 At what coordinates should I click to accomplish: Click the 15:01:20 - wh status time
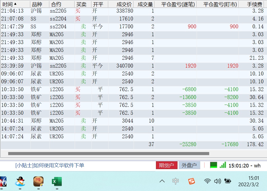tap(245, 165)
